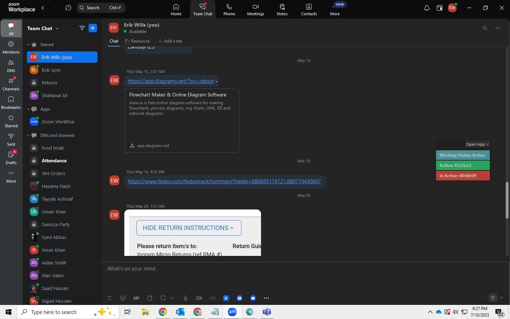Open File Explorer from taskbar
This screenshot has height=319, width=510.
146,312
